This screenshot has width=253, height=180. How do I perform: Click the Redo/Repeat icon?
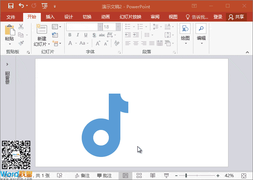(x=34, y=6)
